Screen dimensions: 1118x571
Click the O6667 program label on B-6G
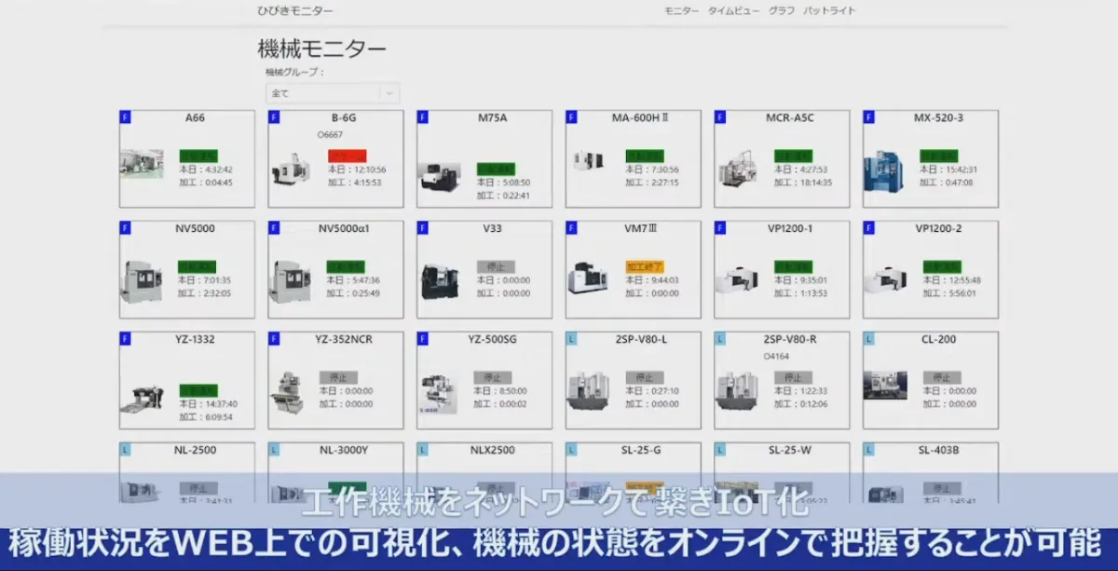point(331,134)
